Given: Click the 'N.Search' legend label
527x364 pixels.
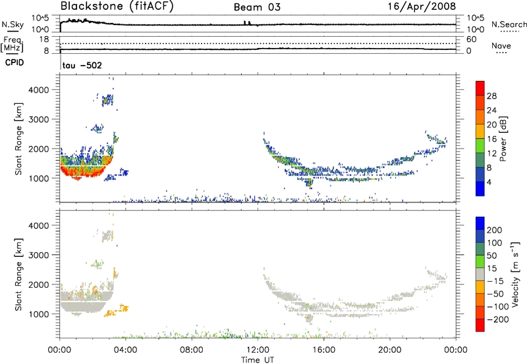Looking at the screenshot, I should pyautogui.click(x=509, y=24).
